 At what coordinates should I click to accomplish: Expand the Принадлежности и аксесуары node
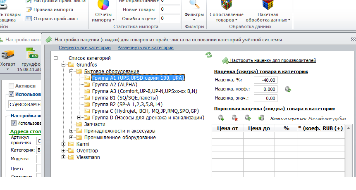(71, 131)
